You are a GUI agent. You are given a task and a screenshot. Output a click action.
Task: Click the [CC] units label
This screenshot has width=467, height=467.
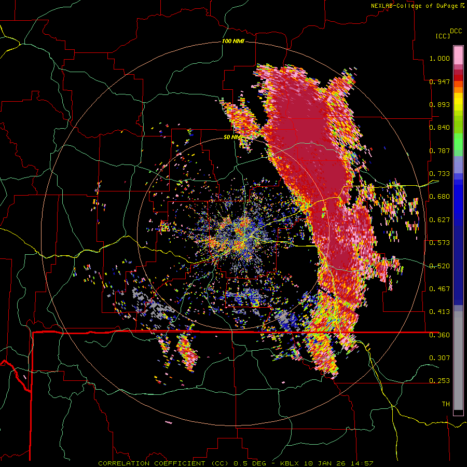[x=443, y=36]
